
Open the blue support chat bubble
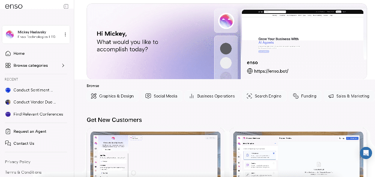click(x=366, y=153)
